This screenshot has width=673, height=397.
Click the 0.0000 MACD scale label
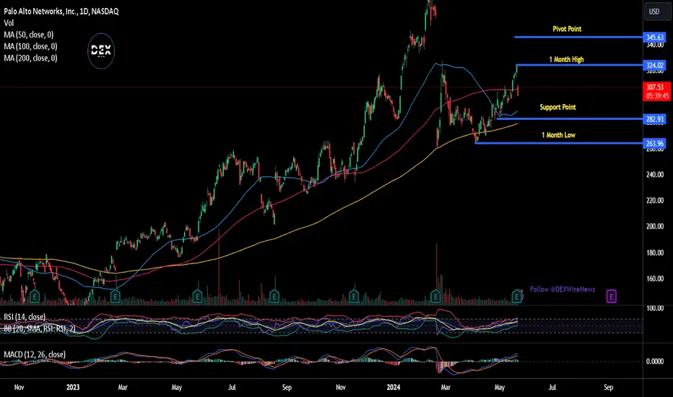[655, 362]
